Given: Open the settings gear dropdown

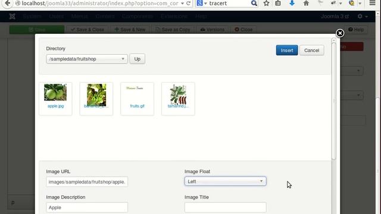Looking at the screenshot, I should (363, 16).
